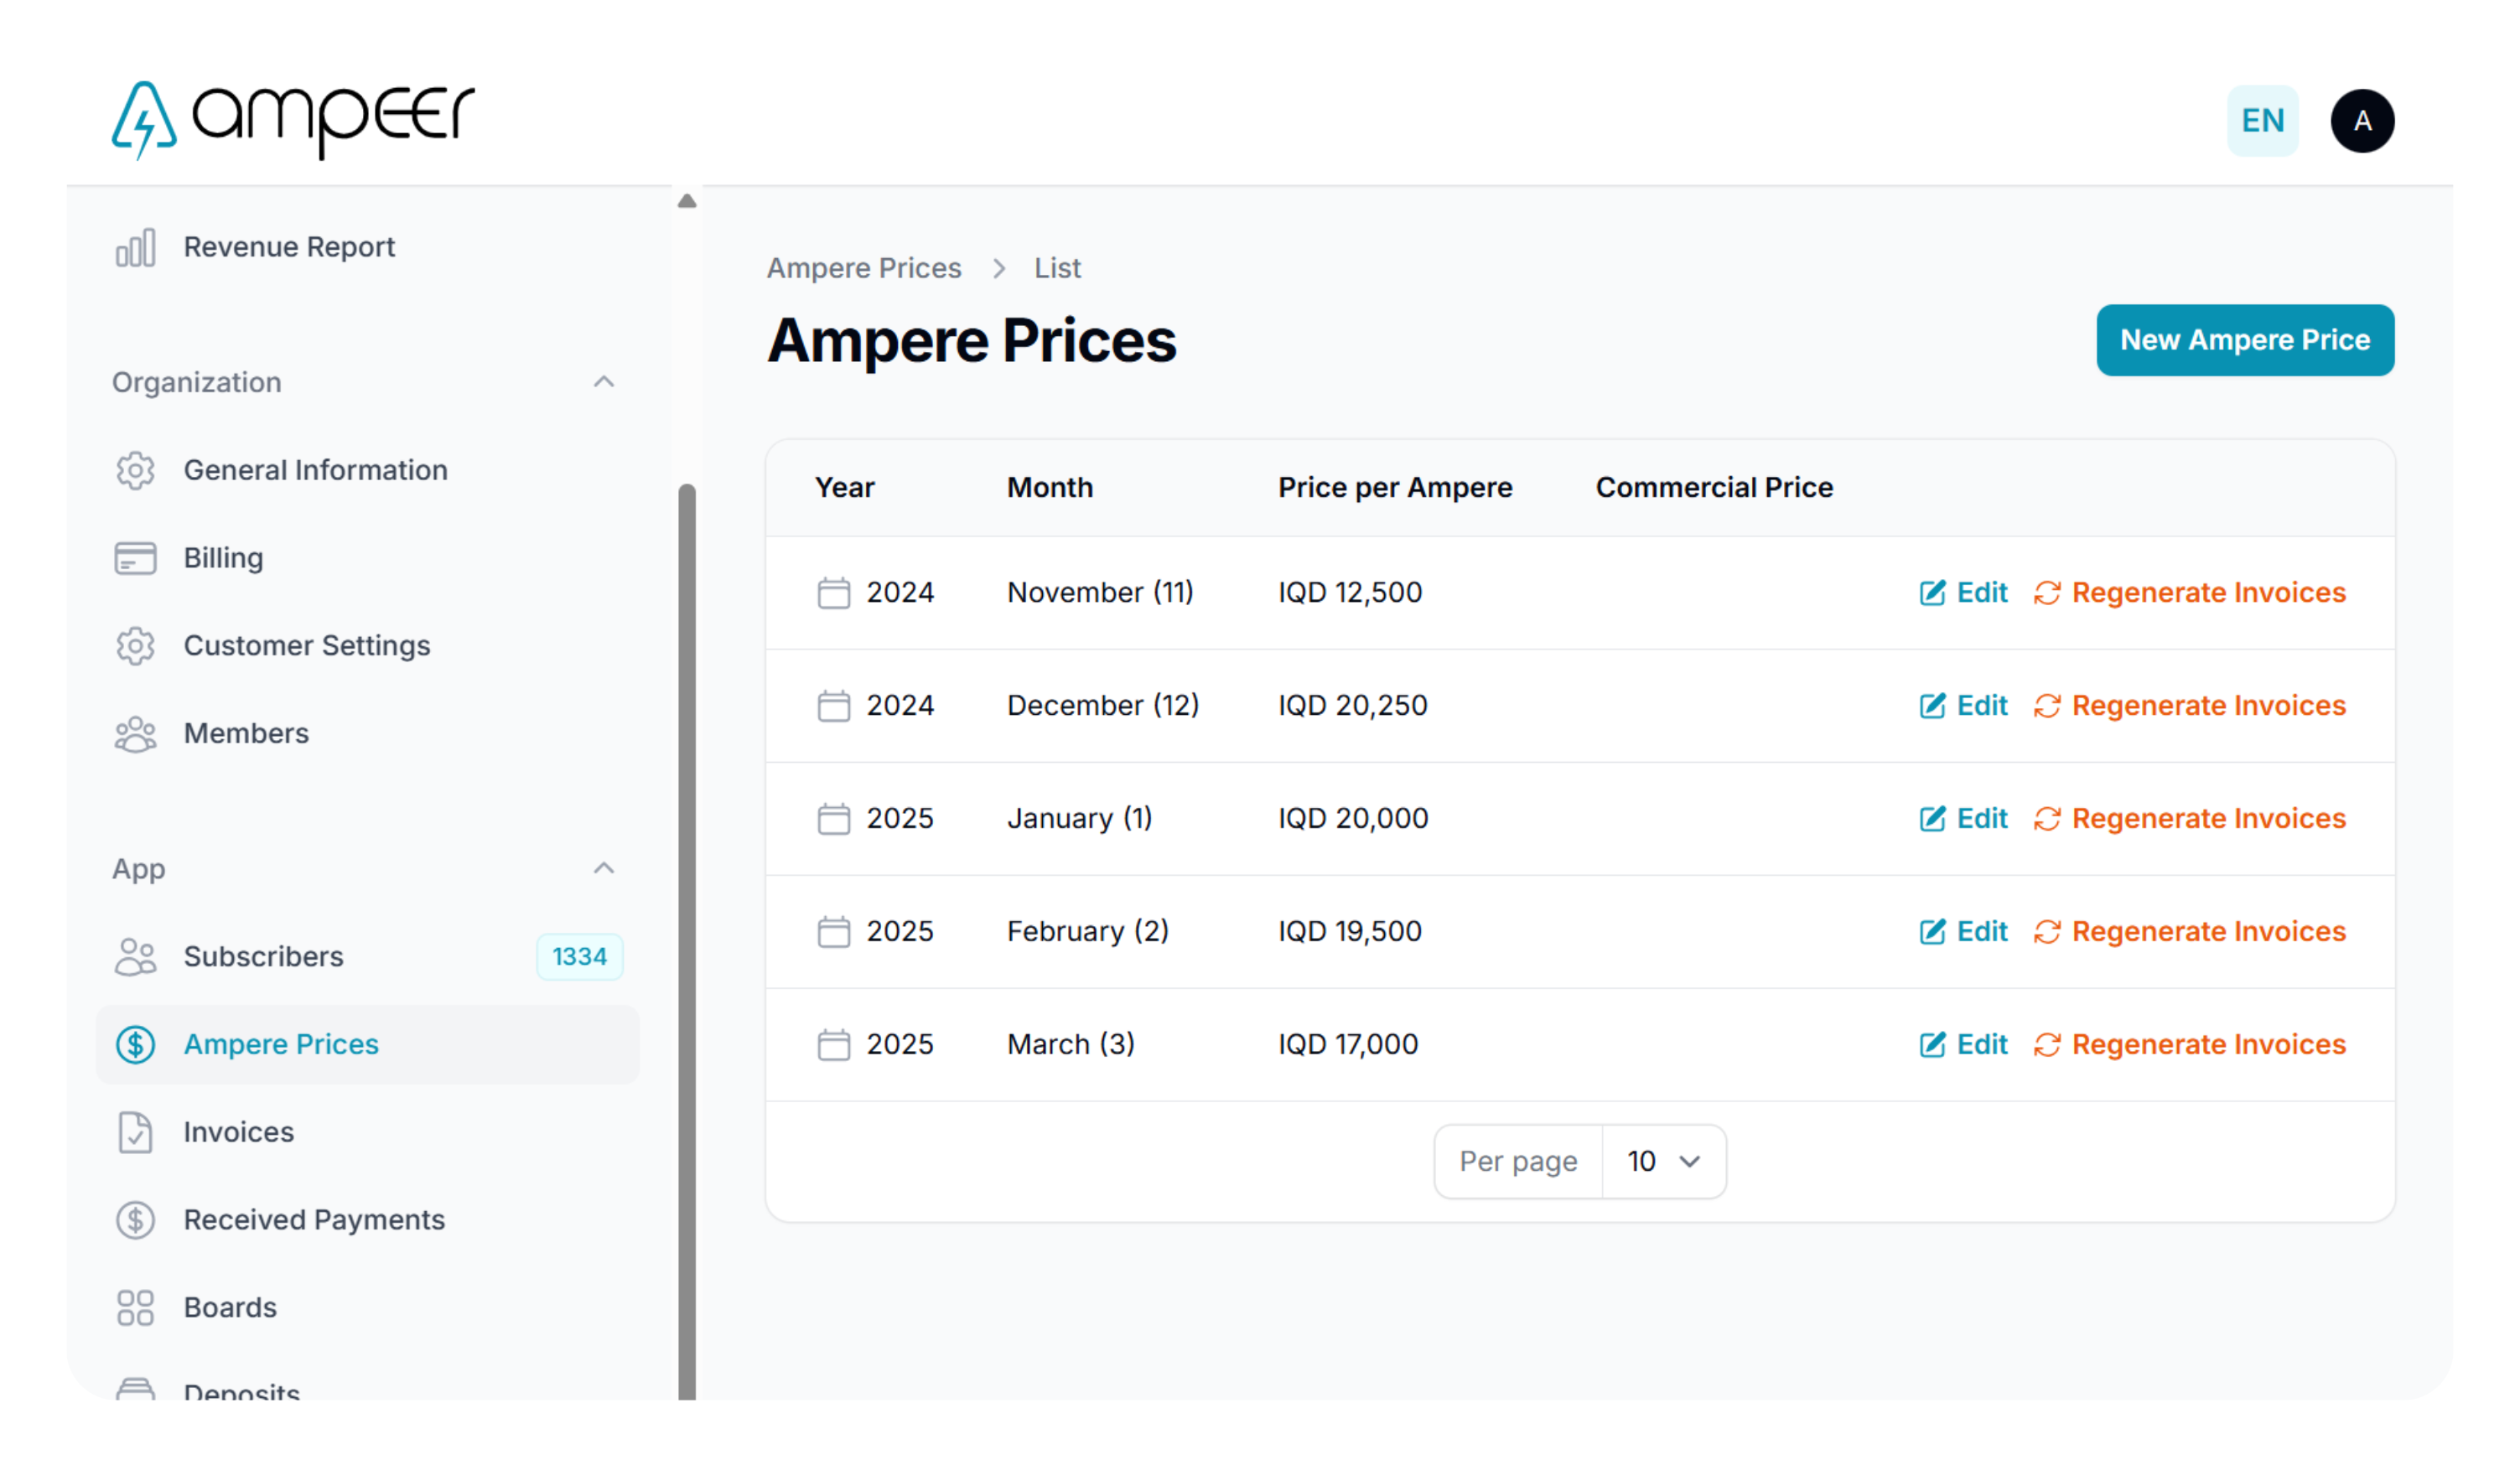This screenshot has height=1460, width=2520.
Task: Click the Ampere Prices breadcrumb link
Action: point(864,268)
